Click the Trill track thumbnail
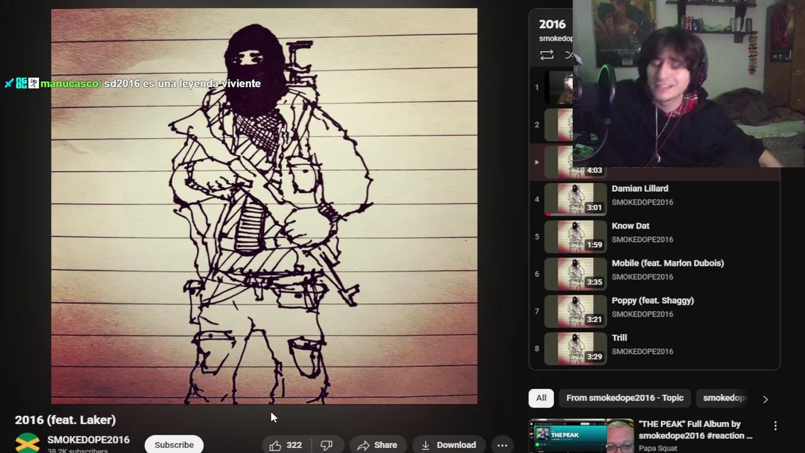Viewport: 805px width, 453px height. point(574,348)
